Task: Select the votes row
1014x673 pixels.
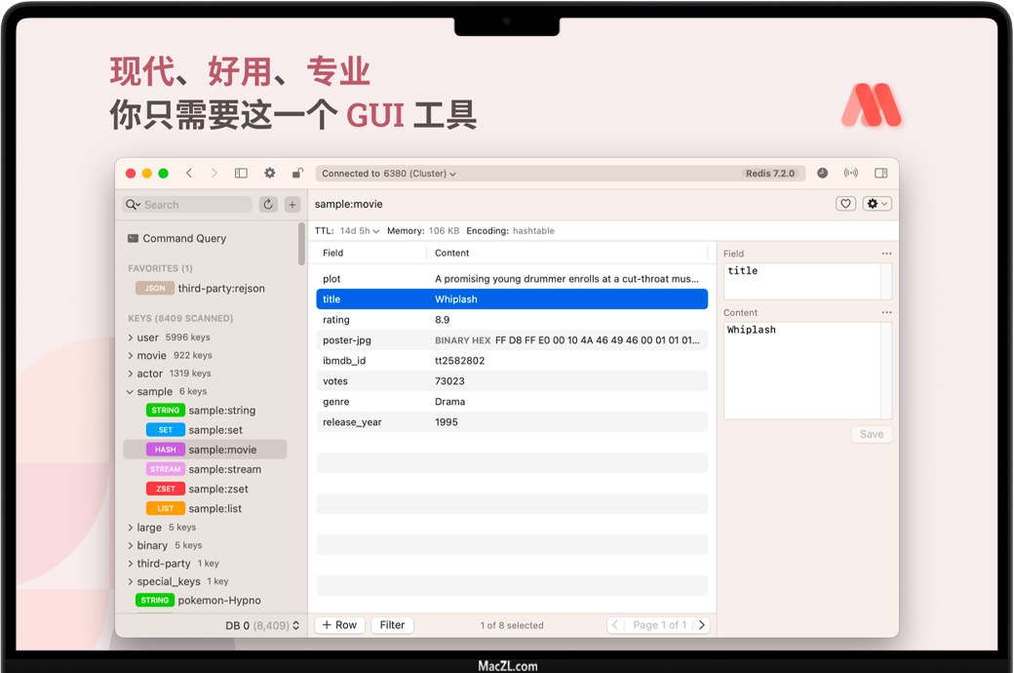Action: [x=512, y=381]
